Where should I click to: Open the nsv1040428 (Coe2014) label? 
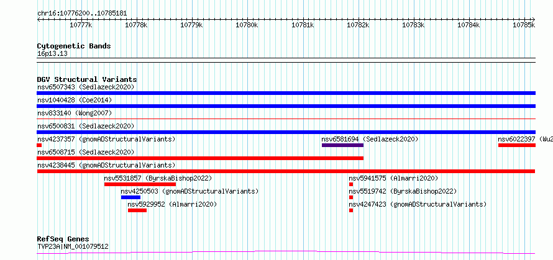tap(75, 100)
